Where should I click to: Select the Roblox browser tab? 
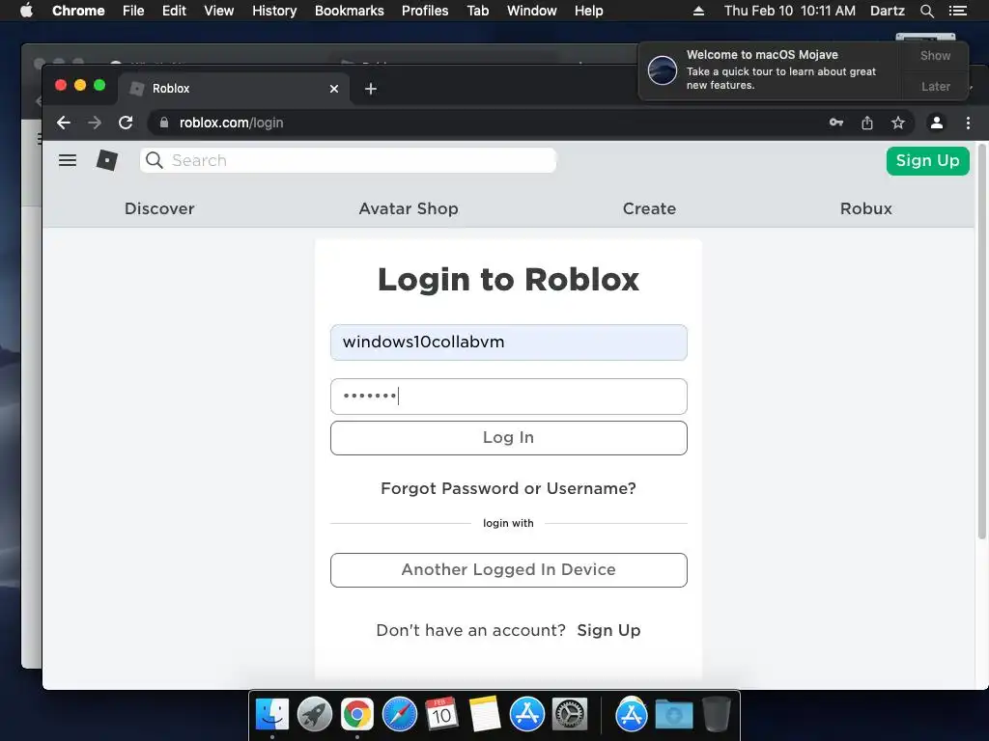click(234, 89)
